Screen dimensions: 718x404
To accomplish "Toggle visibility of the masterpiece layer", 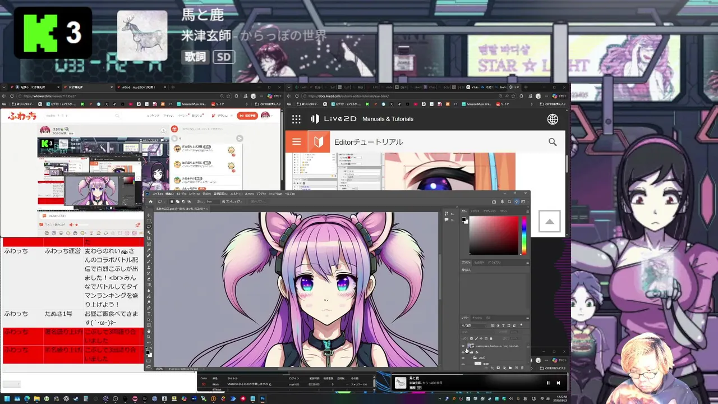I will (x=463, y=346).
